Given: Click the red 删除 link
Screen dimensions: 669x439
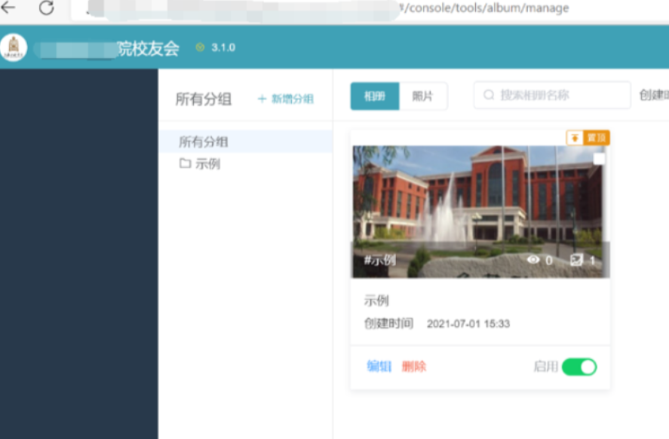Looking at the screenshot, I should pyautogui.click(x=414, y=367).
